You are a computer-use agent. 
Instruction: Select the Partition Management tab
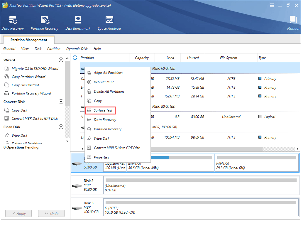coord(29,40)
